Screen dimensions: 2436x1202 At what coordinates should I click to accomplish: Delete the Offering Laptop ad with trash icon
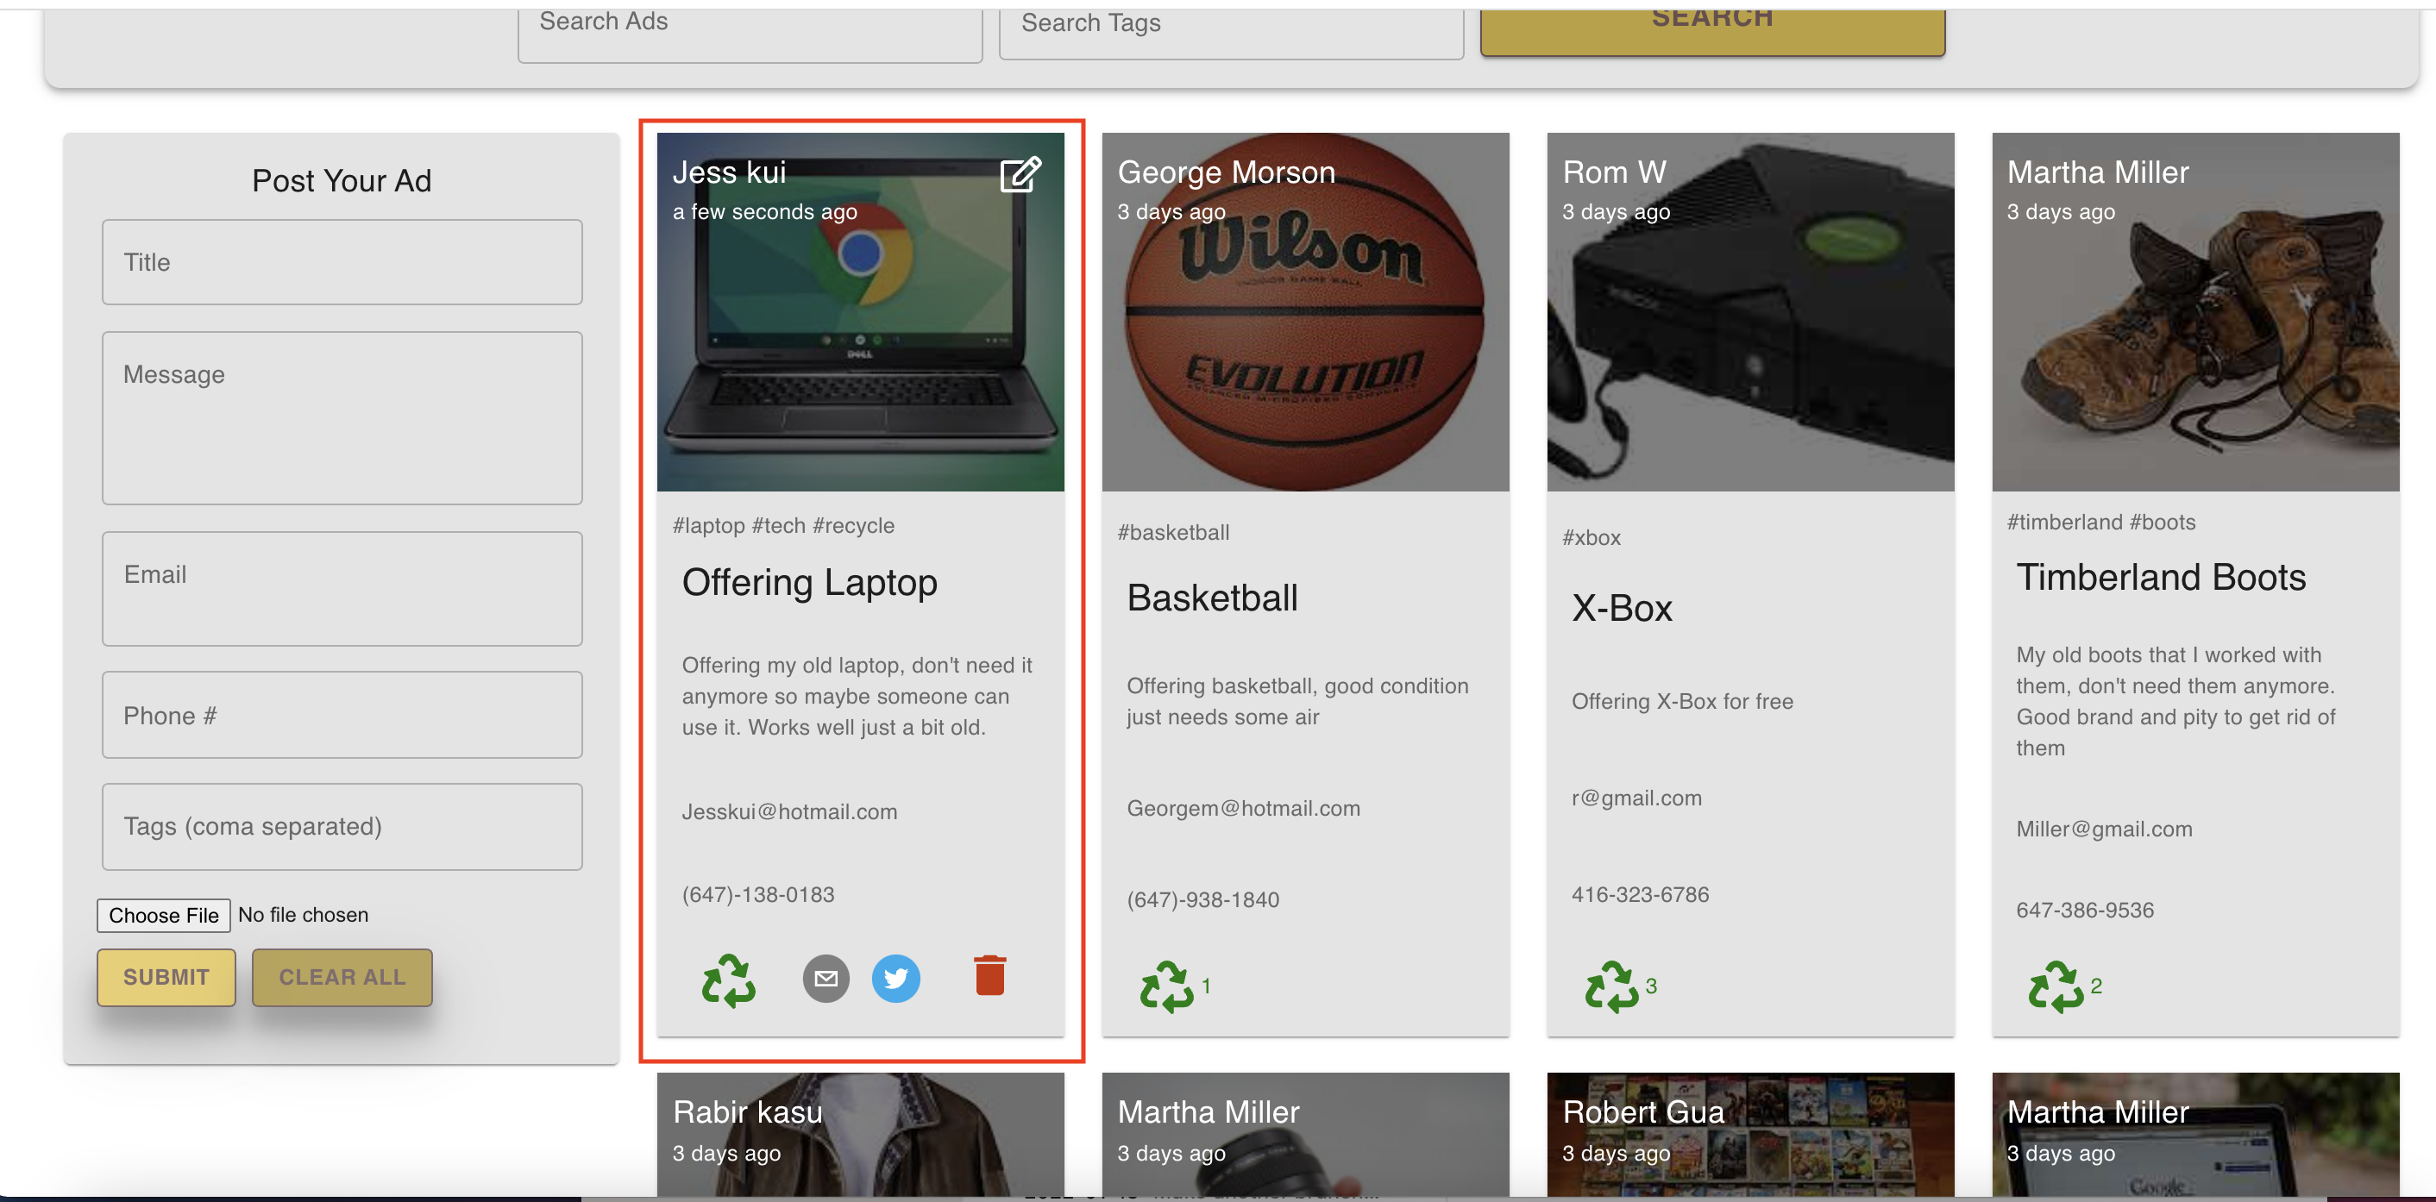pos(989,975)
